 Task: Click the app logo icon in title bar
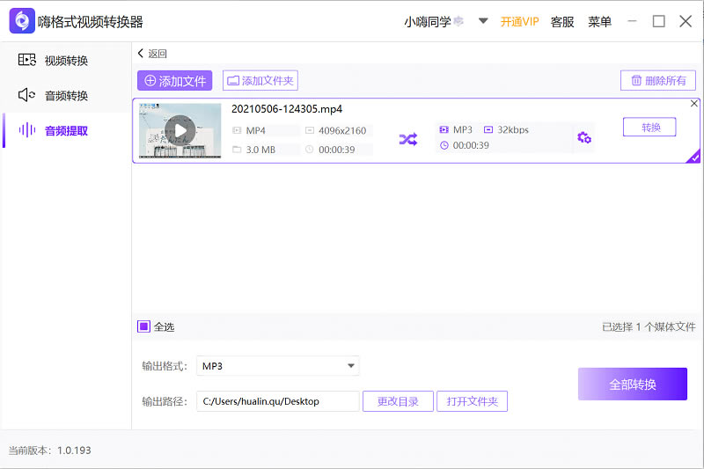(22, 21)
